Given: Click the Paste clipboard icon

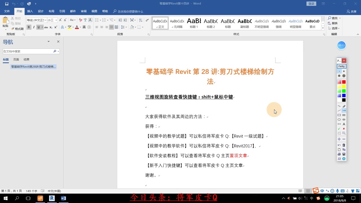Looking at the screenshot, I should 5,20.
